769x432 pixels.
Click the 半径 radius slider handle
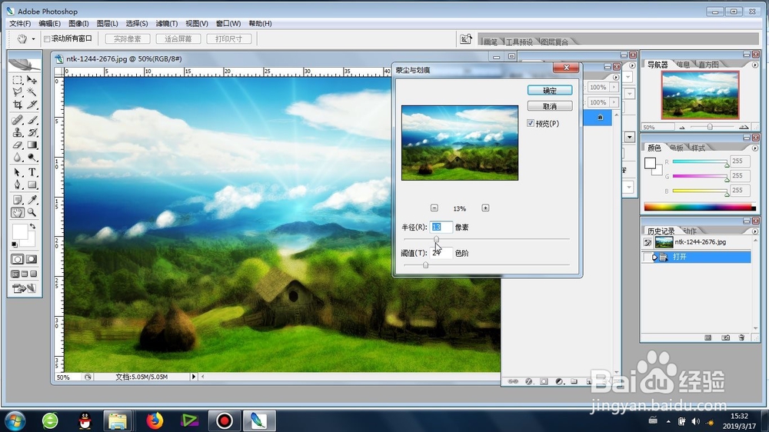pos(436,239)
